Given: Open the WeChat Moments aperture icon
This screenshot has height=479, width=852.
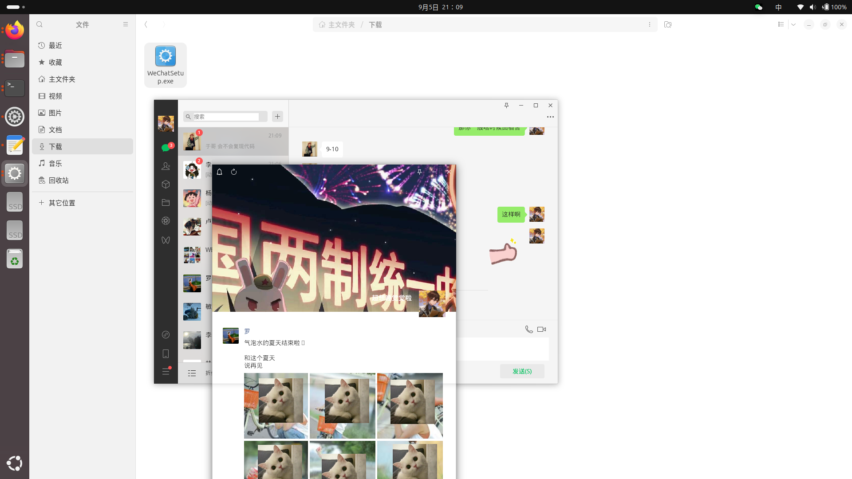Looking at the screenshot, I should (166, 221).
